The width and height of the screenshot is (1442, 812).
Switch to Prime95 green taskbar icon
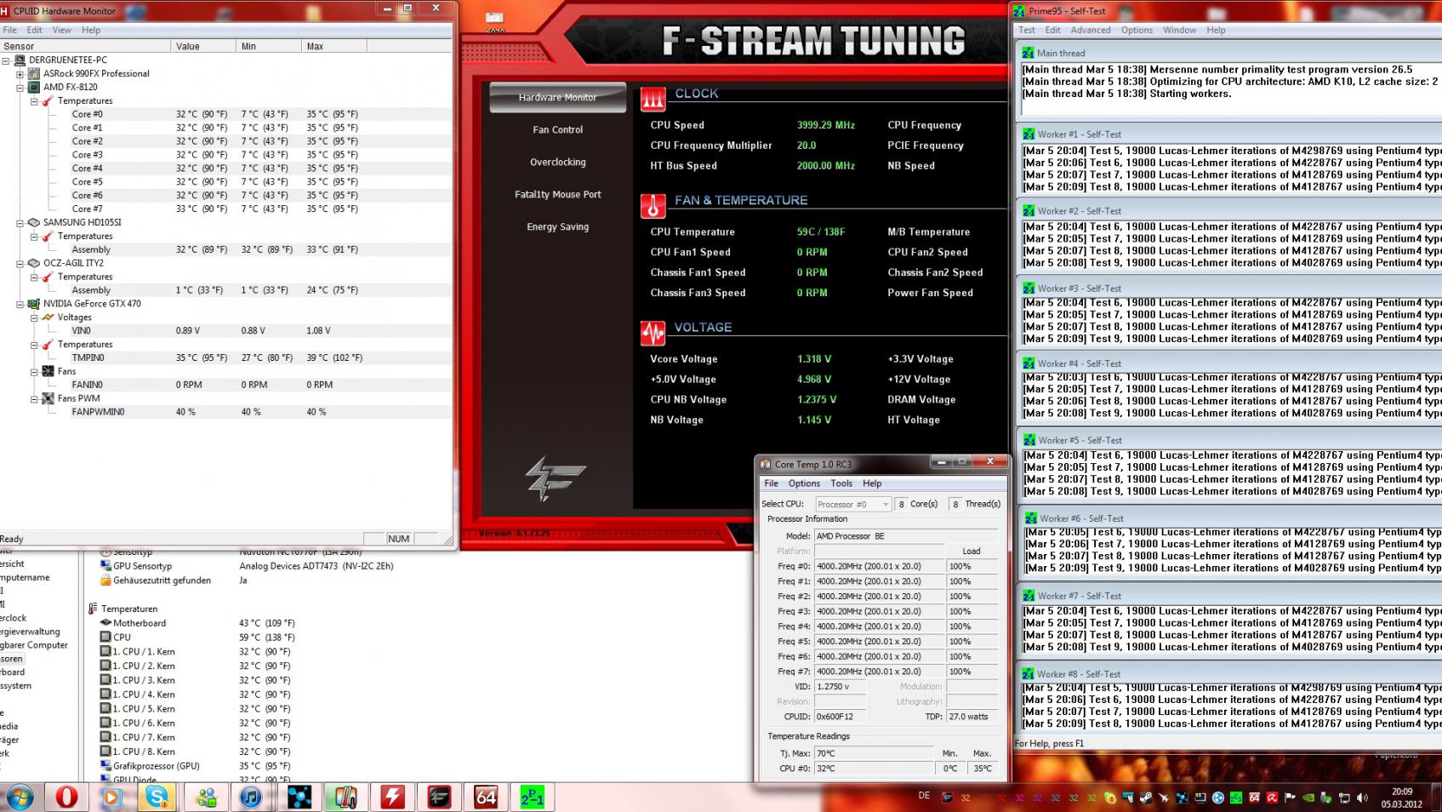click(x=533, y=797)
